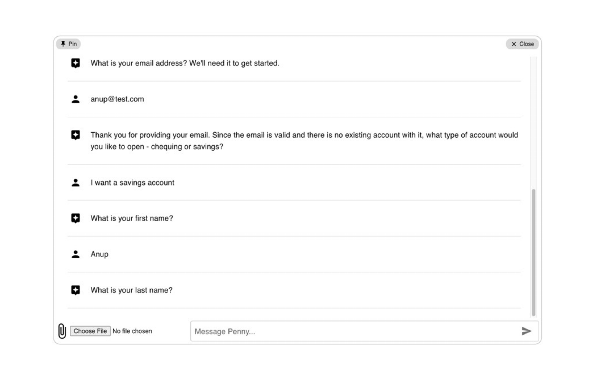Click the 'What is your last name?' message
The width and height of the screenshot is (596, 379).
(131, 290)
